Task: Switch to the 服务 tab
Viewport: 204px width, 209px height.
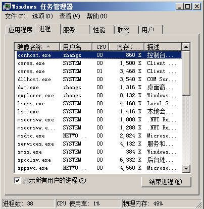Action: [x=75, y=30]
